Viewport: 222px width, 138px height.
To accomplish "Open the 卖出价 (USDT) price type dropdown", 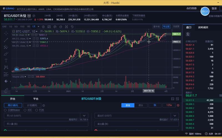I will pyautogui.click(x=175, y=116).
